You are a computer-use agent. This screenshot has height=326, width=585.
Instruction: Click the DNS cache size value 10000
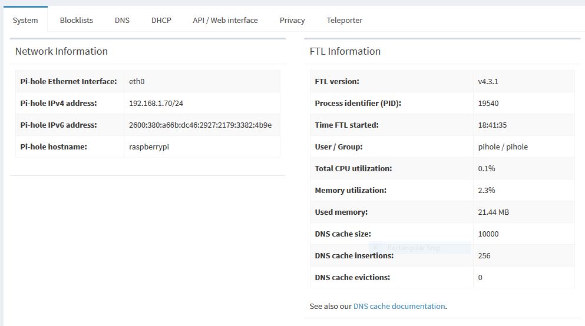[488, 234]
